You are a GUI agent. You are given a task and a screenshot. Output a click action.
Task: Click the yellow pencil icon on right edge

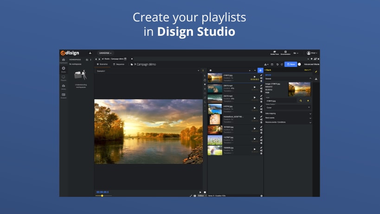pos(316,71)
